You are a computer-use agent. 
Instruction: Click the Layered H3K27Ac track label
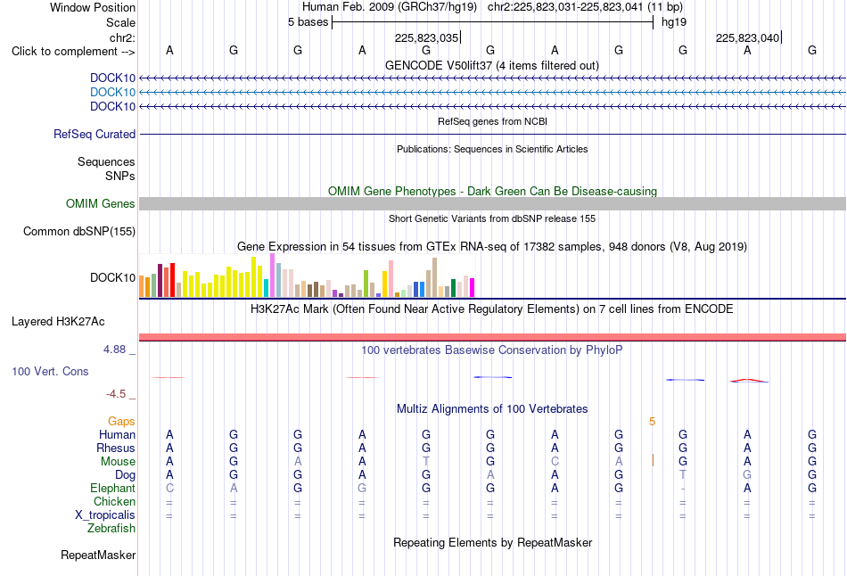tap(58, 322)
